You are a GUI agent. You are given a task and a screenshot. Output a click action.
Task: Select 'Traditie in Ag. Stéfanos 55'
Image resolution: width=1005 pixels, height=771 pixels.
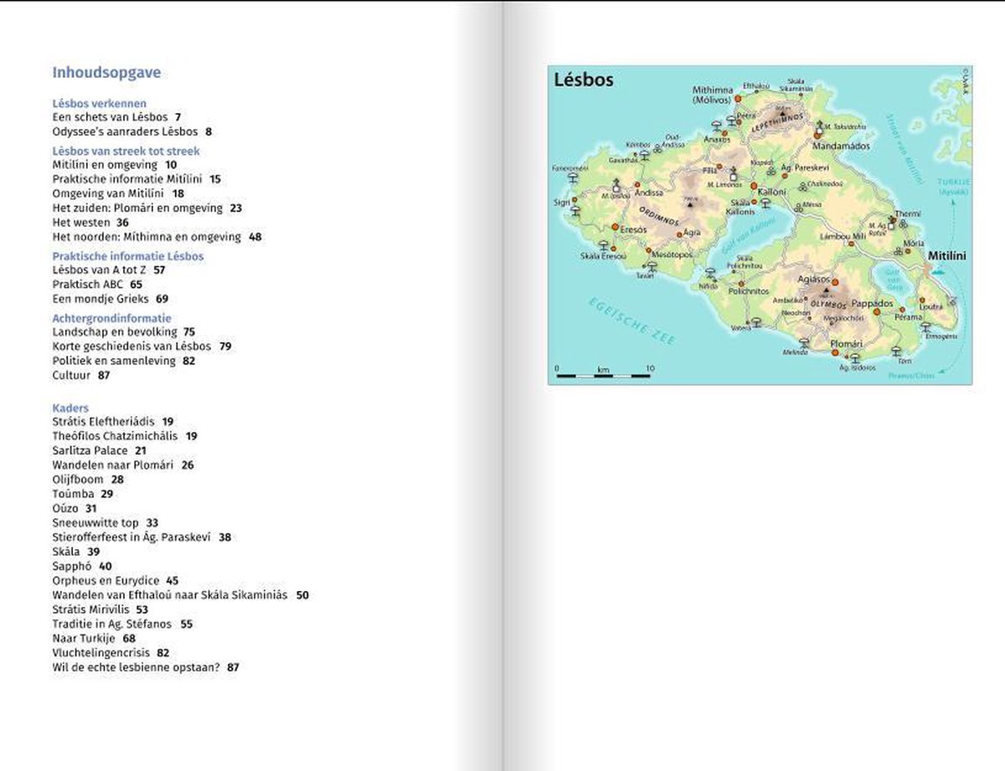(x=123, y=624)
